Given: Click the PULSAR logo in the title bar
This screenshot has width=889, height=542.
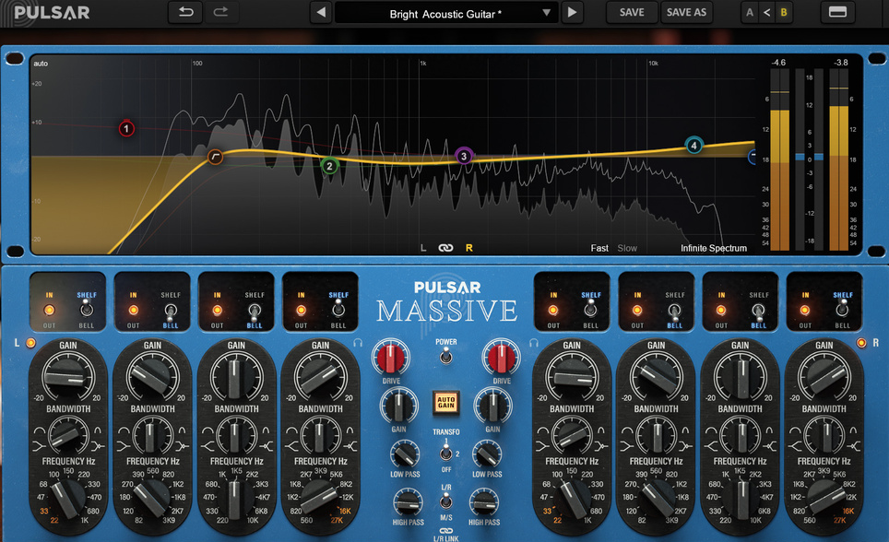Looking at the screenshot, I should pyautogui.click(x=46, y=12).
